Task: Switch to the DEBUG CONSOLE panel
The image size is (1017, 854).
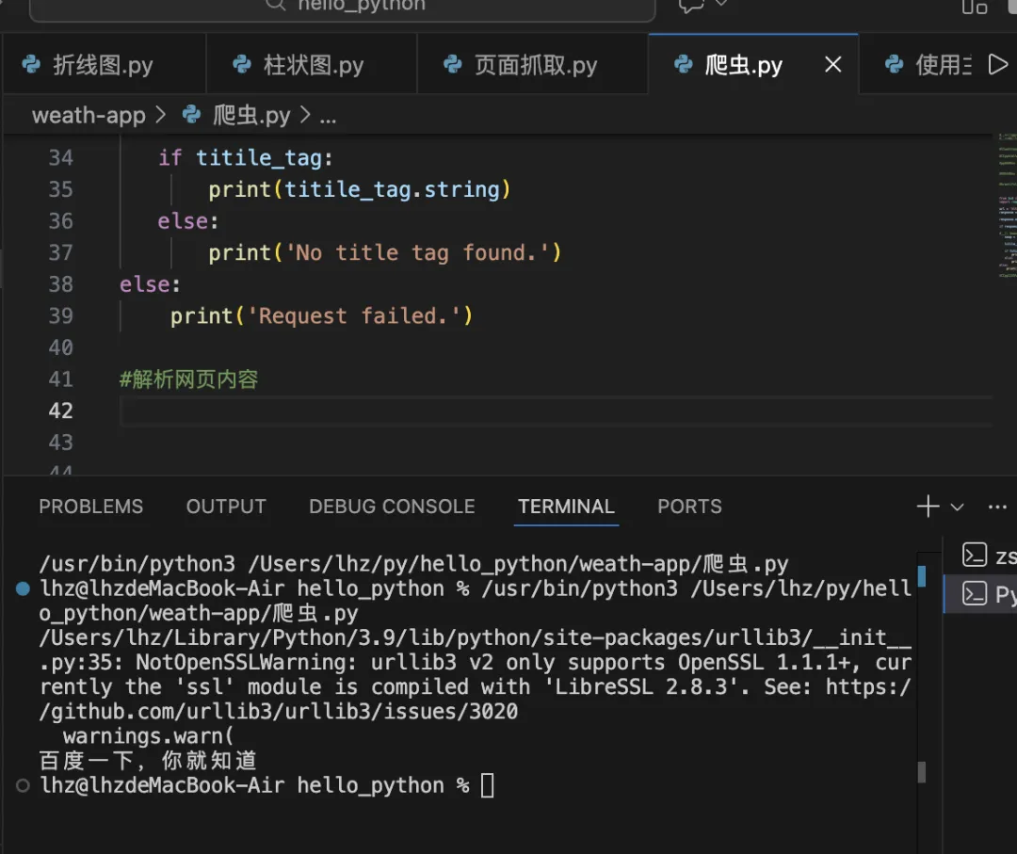Action: 392,507
